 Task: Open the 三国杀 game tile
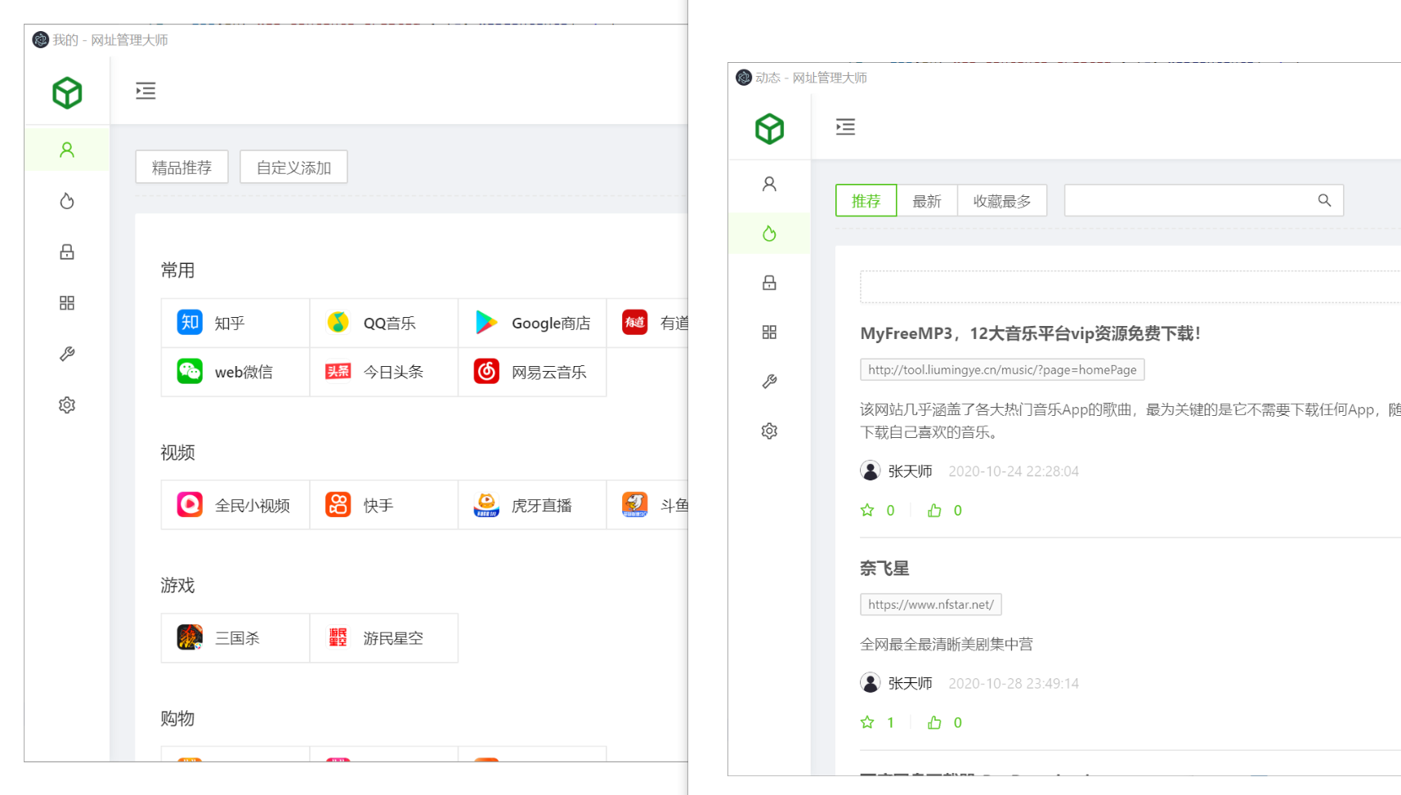pos(235,638)
